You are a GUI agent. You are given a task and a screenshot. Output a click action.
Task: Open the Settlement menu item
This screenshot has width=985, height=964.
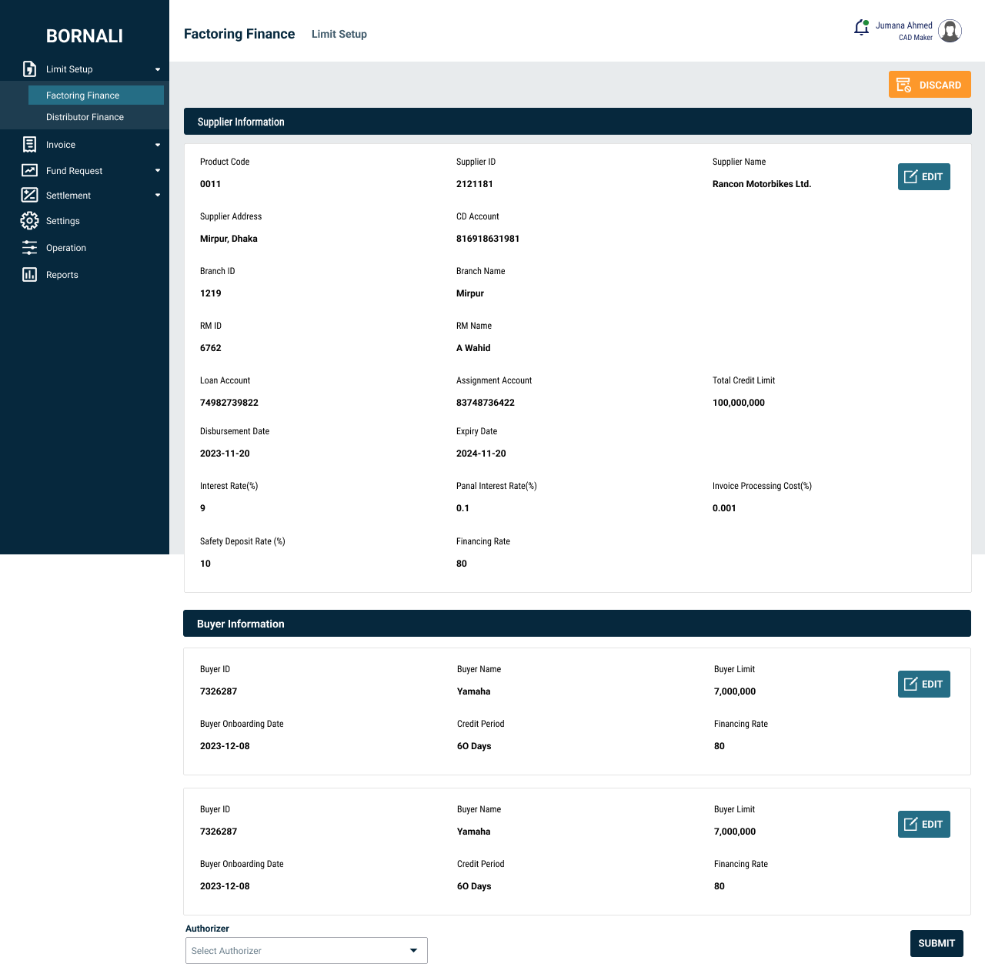(68, 196)
